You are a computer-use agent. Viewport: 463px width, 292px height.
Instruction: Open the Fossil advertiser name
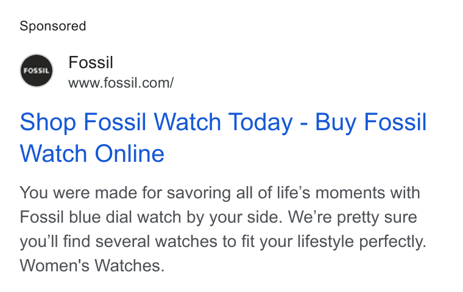91,62
